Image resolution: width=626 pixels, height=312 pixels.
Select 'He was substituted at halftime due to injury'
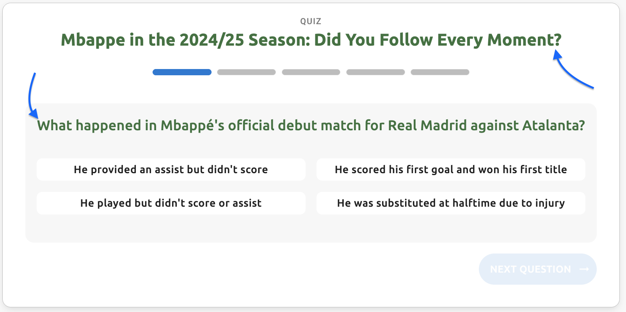pyautogui.click(x=451, y=203)
